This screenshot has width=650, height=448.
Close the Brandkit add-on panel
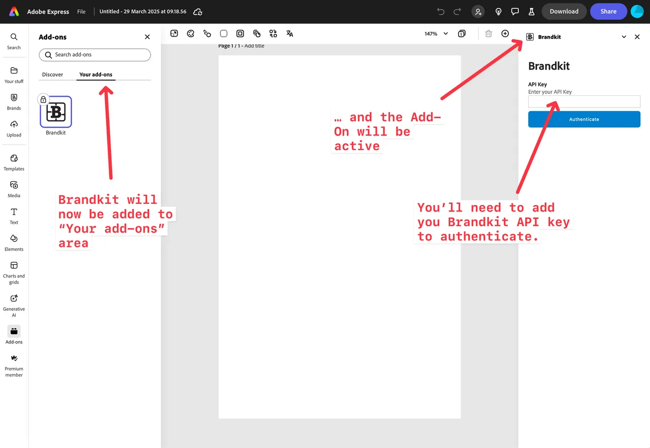pos(637,37)
